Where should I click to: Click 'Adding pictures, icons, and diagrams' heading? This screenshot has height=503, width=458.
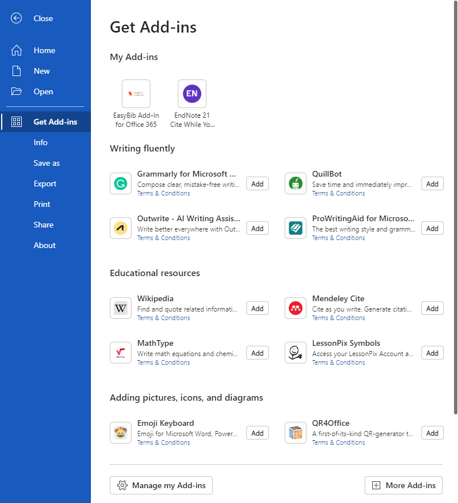(x=186, y=398)
